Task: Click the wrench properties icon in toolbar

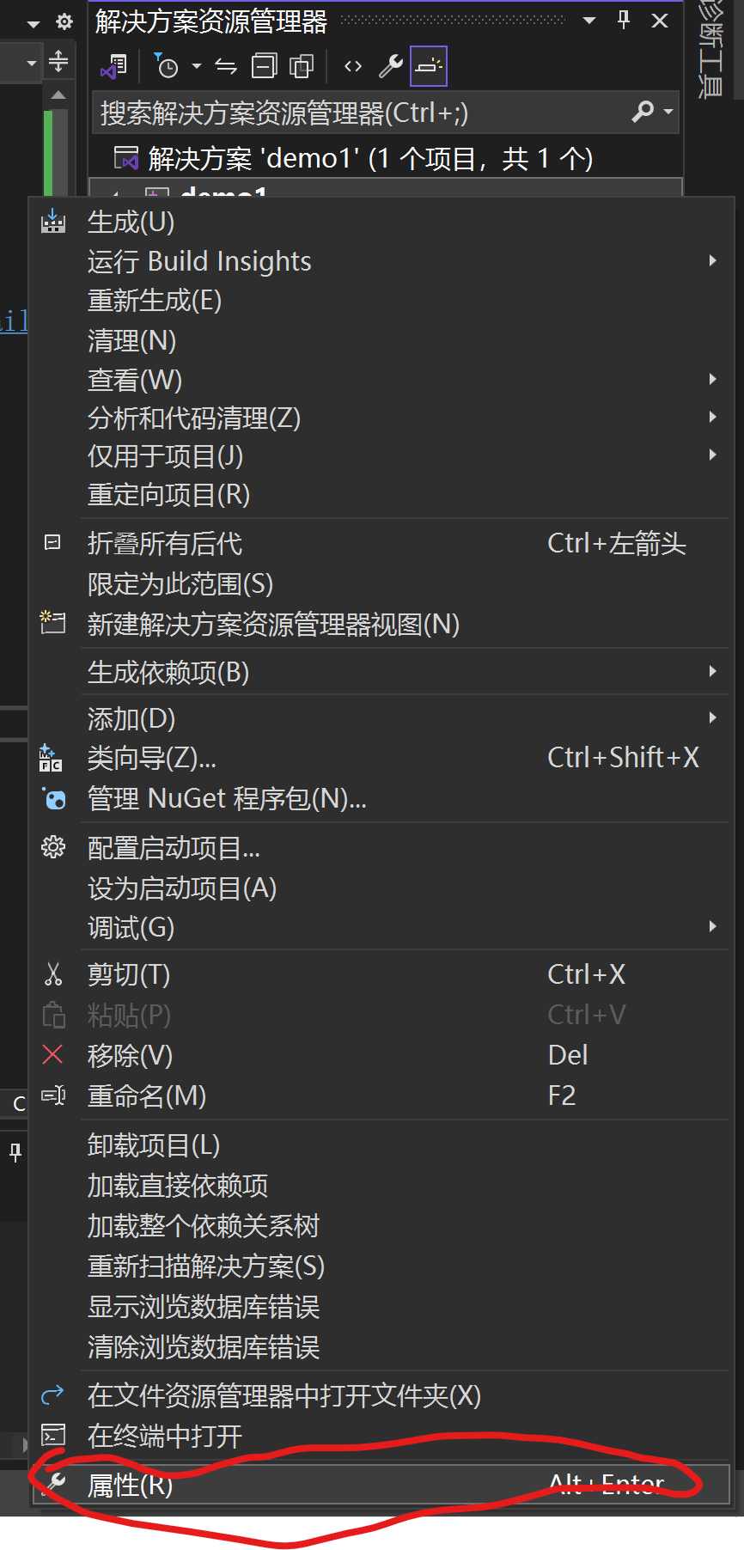Action: coord(391,66)
